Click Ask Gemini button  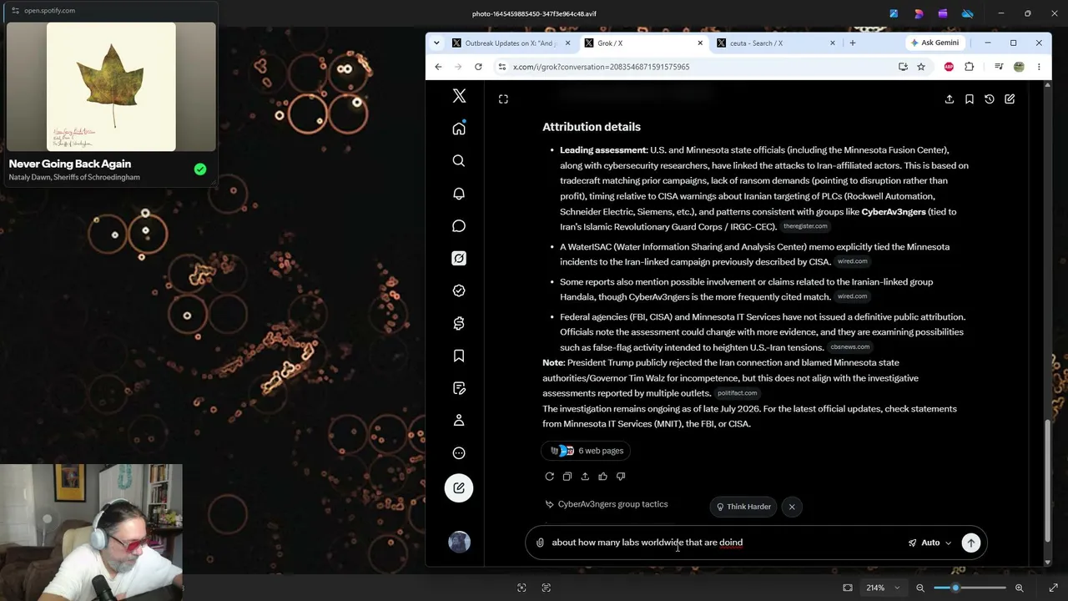pyautogui.click(x=934, y=43)
